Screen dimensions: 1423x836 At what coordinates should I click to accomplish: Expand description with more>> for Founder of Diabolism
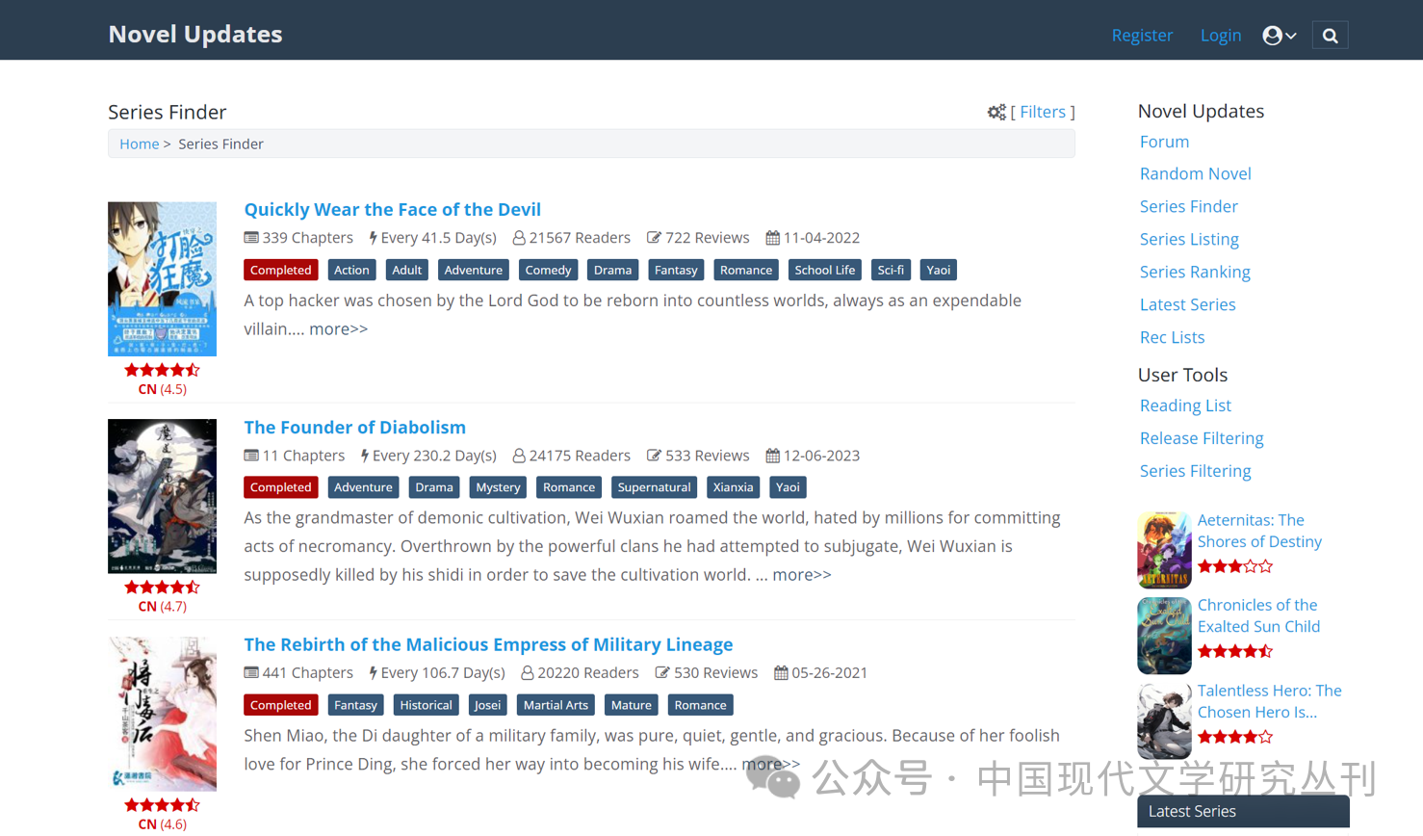tap(801, 575)
